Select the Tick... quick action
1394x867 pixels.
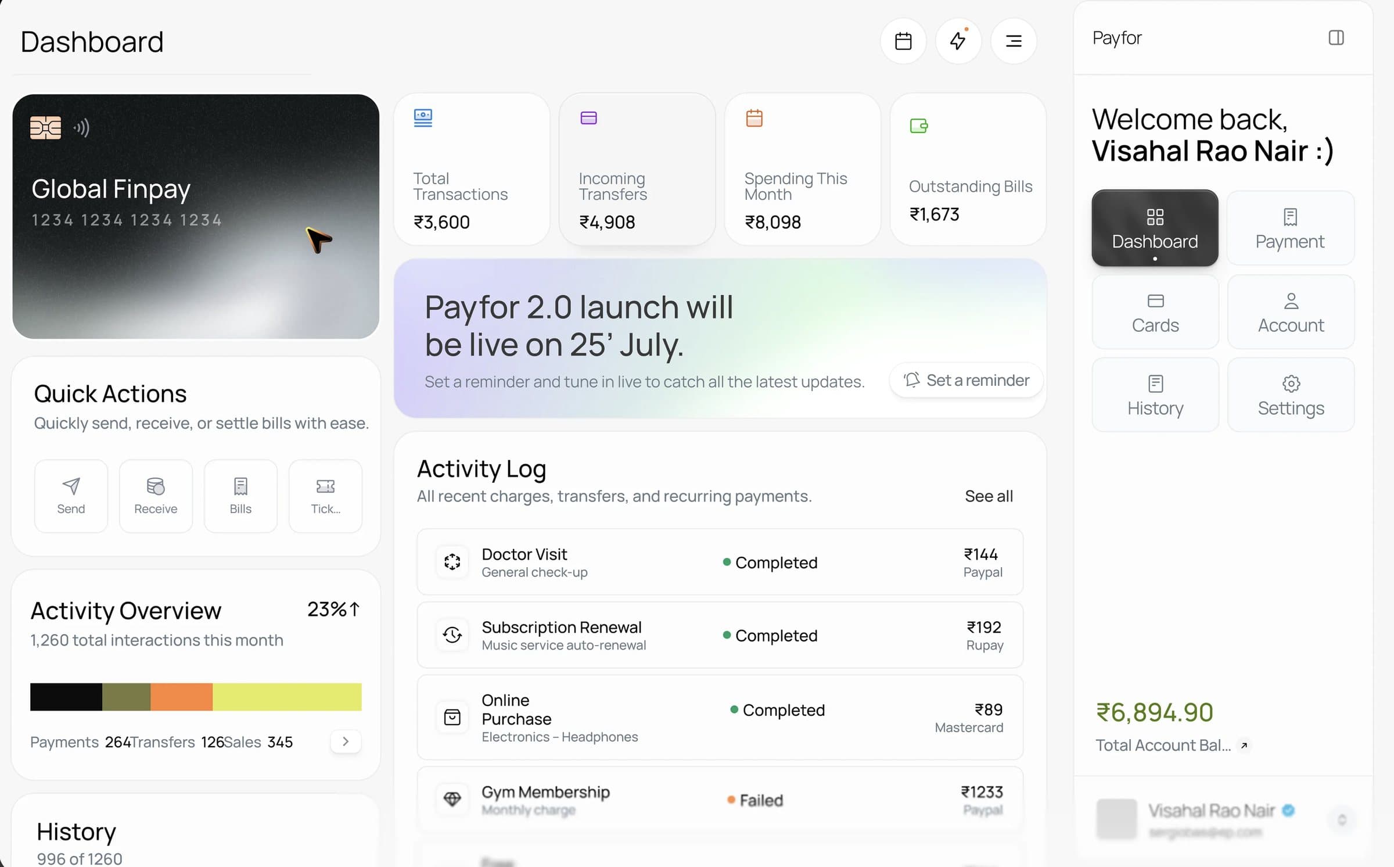[325, 496]
